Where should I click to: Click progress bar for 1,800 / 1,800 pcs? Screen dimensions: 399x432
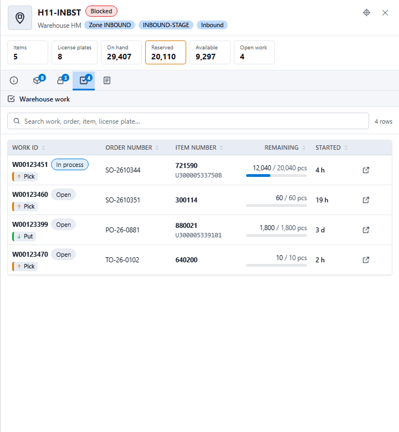pos(277,236)
